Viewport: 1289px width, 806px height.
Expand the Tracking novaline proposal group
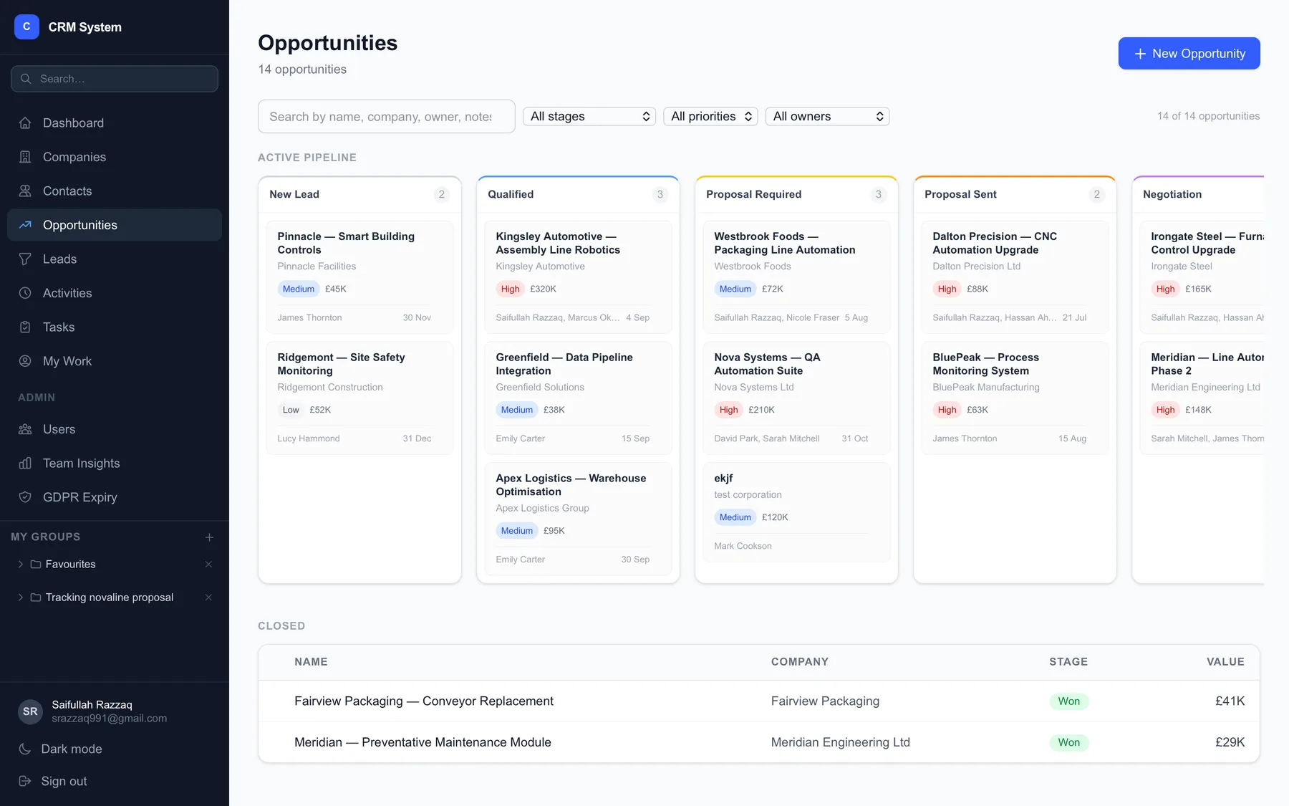click(x=20, y=598)
